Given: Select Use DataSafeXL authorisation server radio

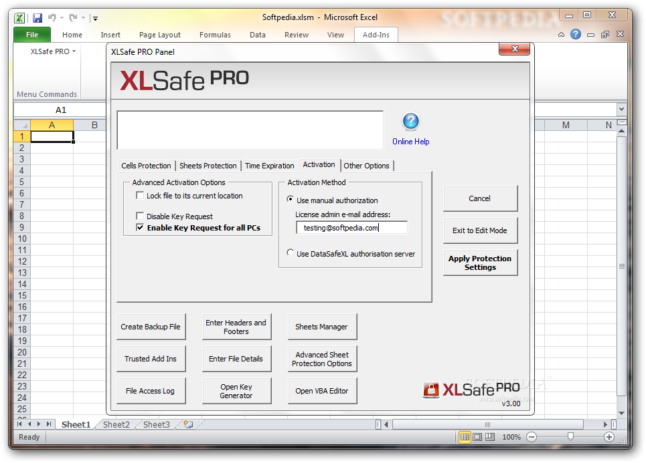Looking at the screenshot, I should tap(291, 253).
